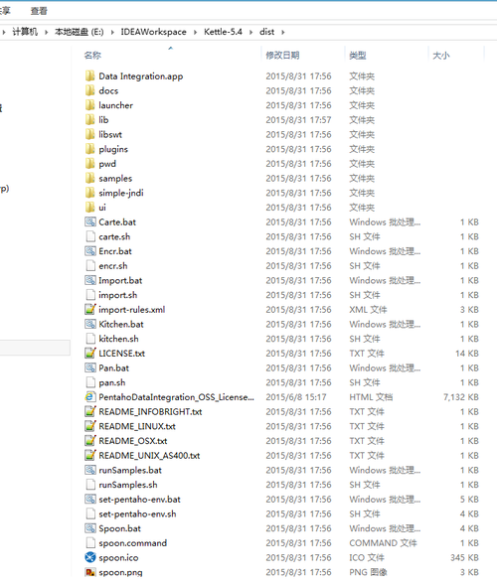Select the README_LINUX.txt file row
The height and width of the screenshot is (585, 497).
(x=281, y=426)
